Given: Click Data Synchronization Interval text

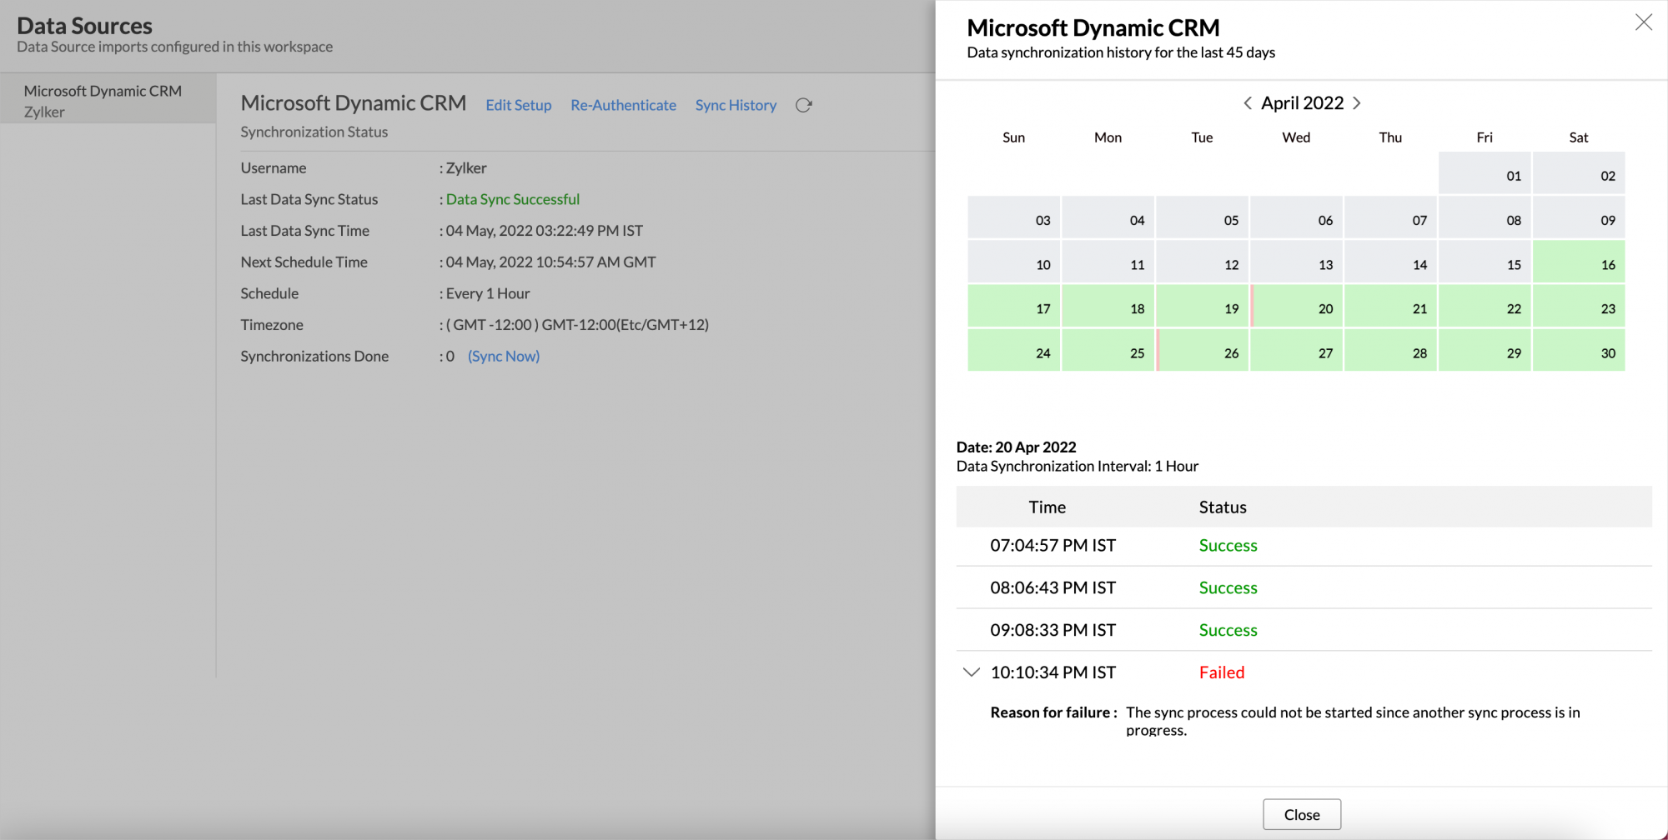Looking at the screenshot, I should pos(1078,466).
